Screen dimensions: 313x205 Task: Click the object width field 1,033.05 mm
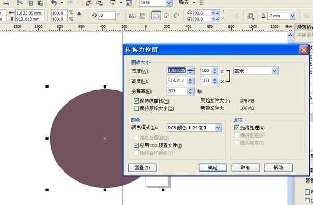point(30,13)
